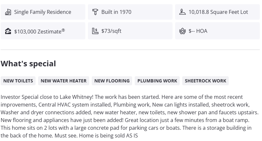This screenshot has width=262, height=141.
Task: Click the $-- HOA value
Action: [198, 31]
